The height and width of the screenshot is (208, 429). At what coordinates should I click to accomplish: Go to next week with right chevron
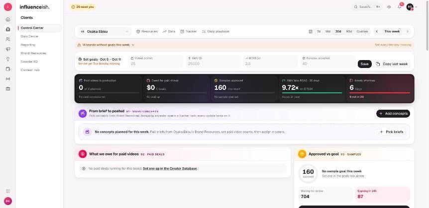(x=408, y=31)
